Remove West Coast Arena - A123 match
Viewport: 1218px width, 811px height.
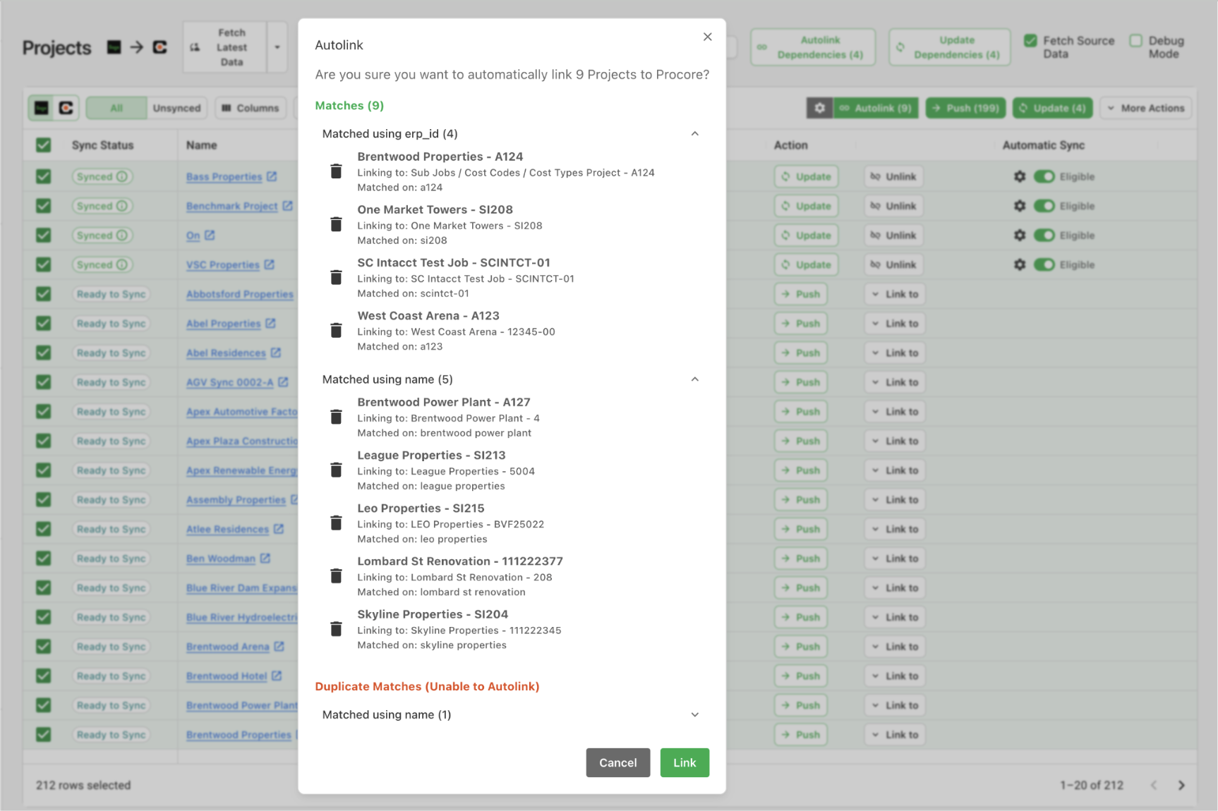point(336,331)
